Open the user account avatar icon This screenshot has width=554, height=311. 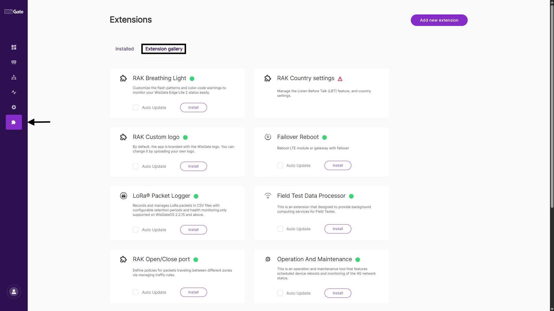[x=14, y=292]
